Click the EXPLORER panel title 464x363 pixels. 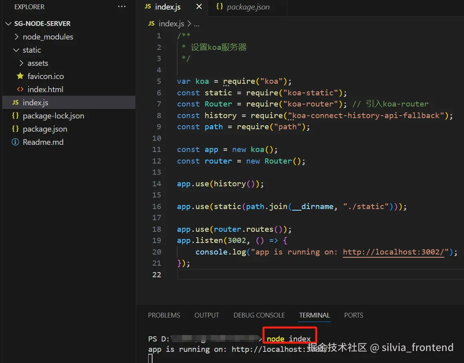[x=29, y=7]
